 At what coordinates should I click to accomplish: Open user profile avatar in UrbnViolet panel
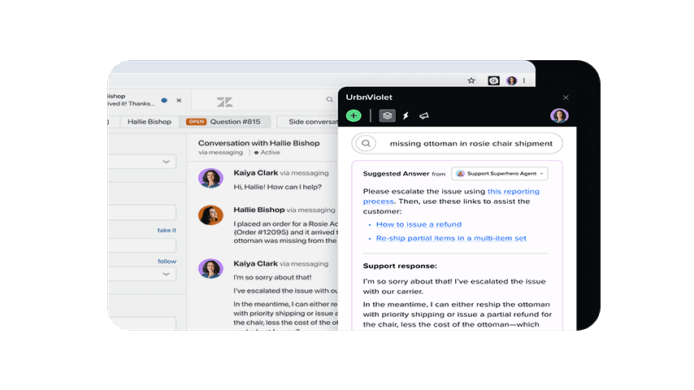click(x=559, y=115)
